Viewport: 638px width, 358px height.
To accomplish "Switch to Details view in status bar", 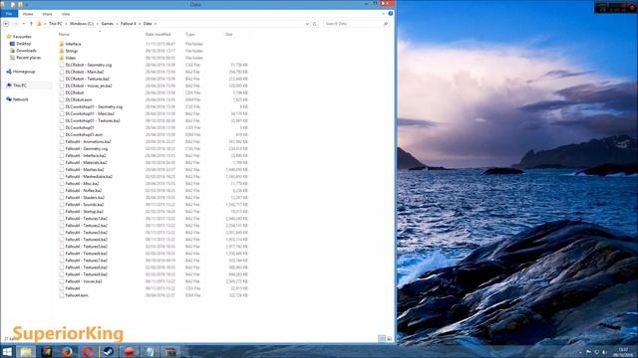I will pos(382,338).
